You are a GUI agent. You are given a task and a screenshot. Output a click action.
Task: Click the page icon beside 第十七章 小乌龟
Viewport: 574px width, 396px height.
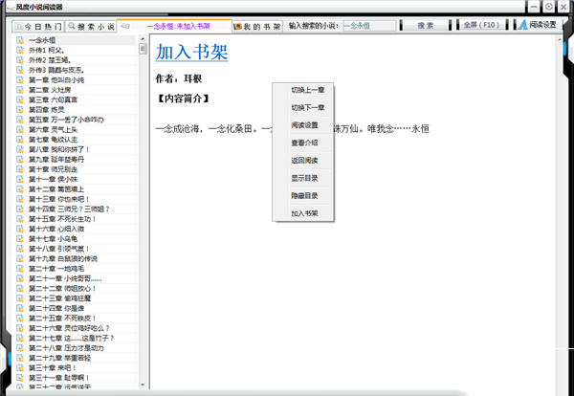click(x=20, y=238)
